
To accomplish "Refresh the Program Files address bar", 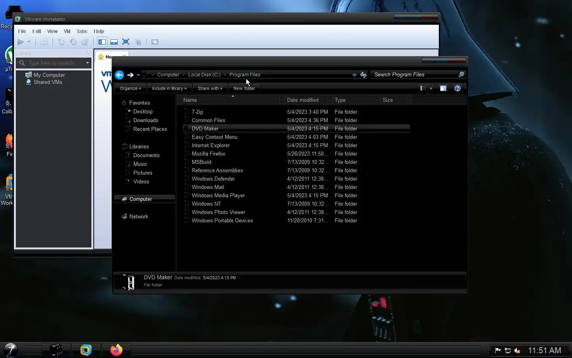I will (x=363, y=75).
